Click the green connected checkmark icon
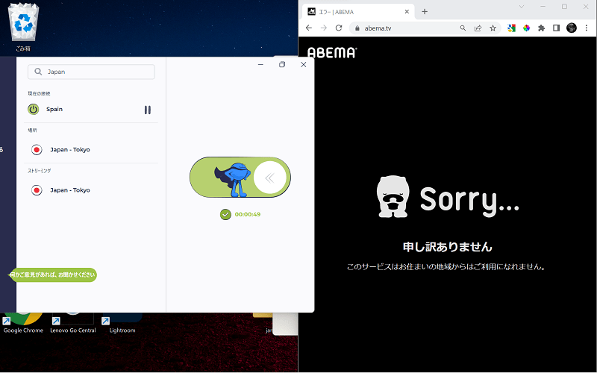 click(225, 215)
